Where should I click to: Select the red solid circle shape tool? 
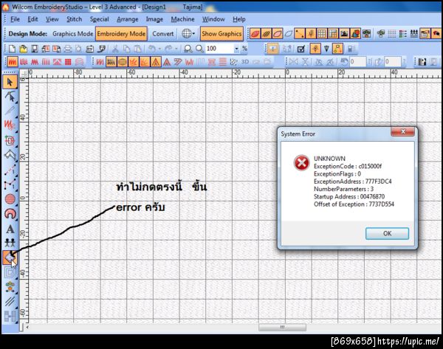pyautogui.click(x=10, y=199)
